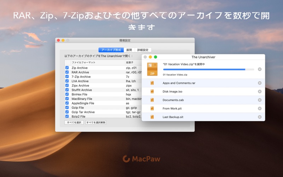283x177 pixels.
Task: Click the MacPaw logo
Action: pos(141,159)
